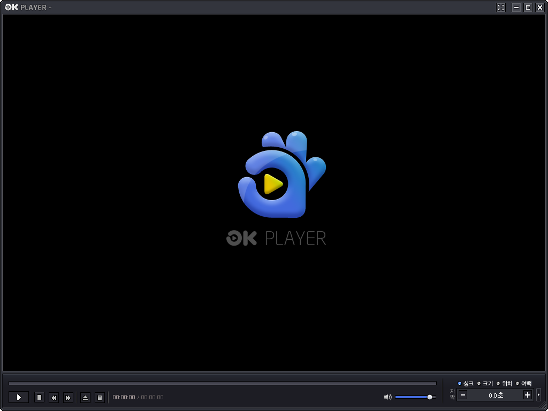Increase subtitle sync with the plus button
The height and width of the screenshot is (411, 548).
click(527, 395)
